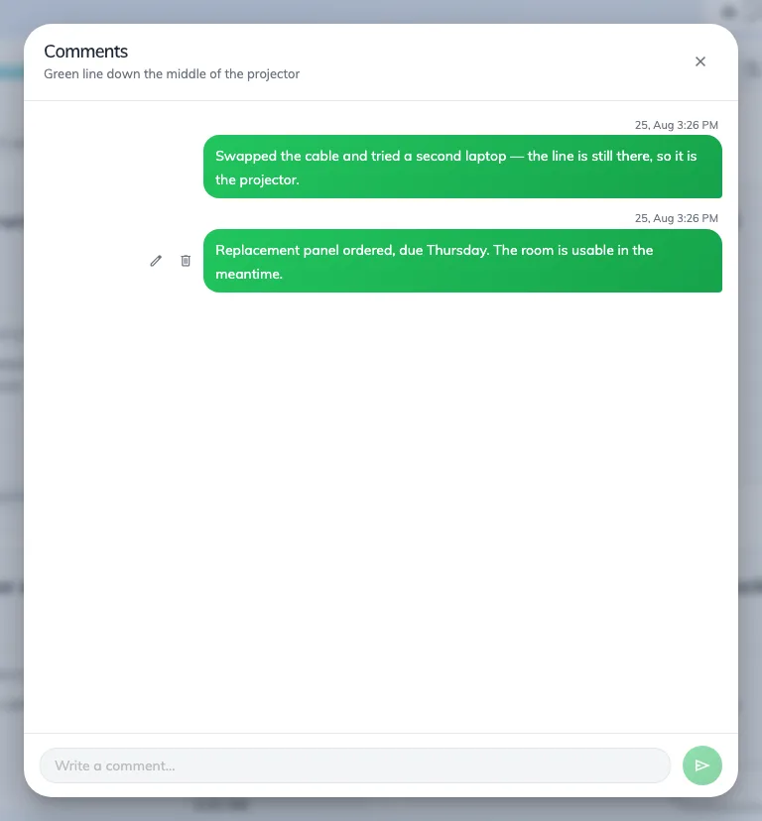Send the comment with paper plane icon
Viewport: 762px width, 821px height.
click(x=702, y=765)
